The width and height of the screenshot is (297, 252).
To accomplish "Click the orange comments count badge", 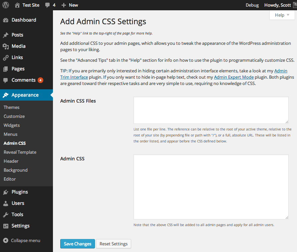I will click(x=40, y=80).
